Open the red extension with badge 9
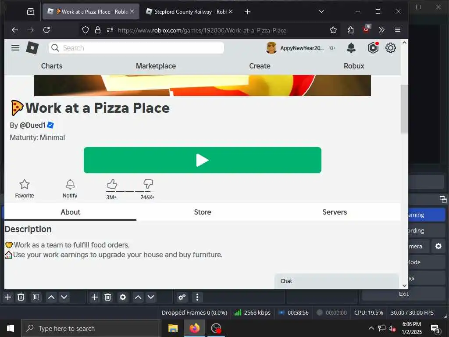The height and width of the screenshot is (337, 449). click(x=366, y=29)
